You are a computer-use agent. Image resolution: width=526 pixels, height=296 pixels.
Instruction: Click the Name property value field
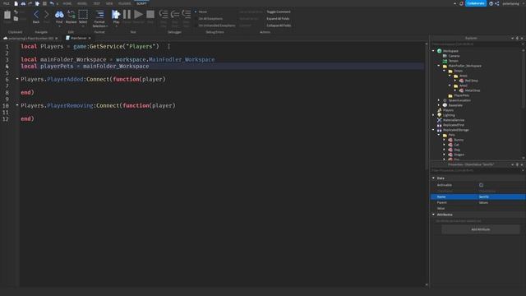coord(501,197)
